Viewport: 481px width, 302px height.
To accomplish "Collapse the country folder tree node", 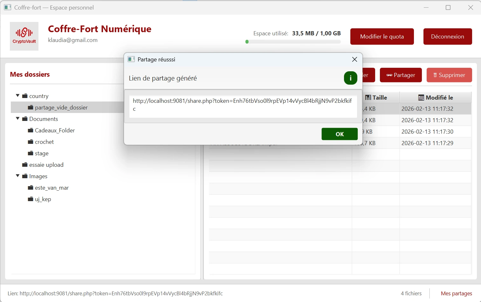I will click(x=18, y=96).
